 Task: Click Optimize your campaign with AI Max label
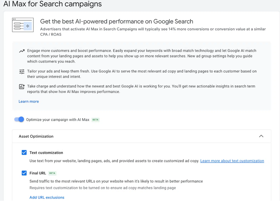click(58, 120)
